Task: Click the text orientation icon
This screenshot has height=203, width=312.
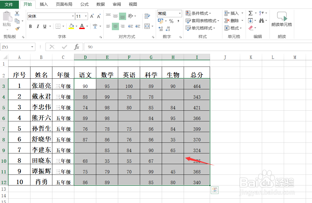Action: (x=131, y=16)
